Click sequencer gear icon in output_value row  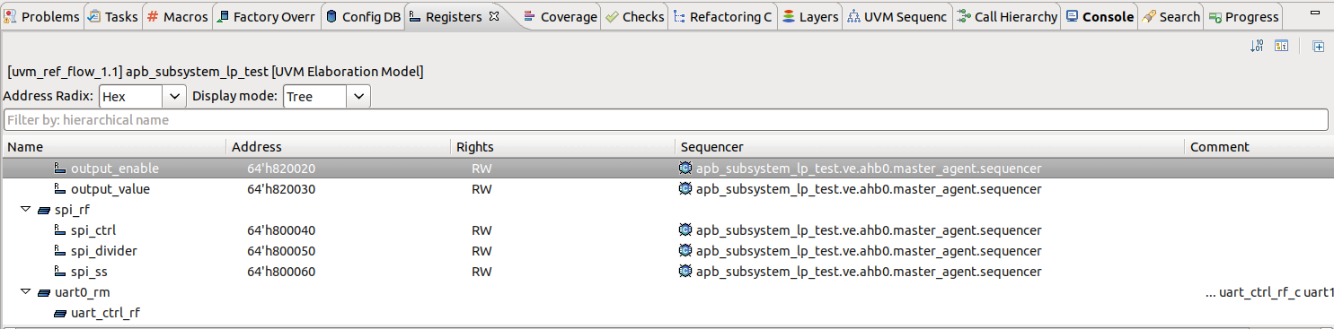(x=686, y=189)
